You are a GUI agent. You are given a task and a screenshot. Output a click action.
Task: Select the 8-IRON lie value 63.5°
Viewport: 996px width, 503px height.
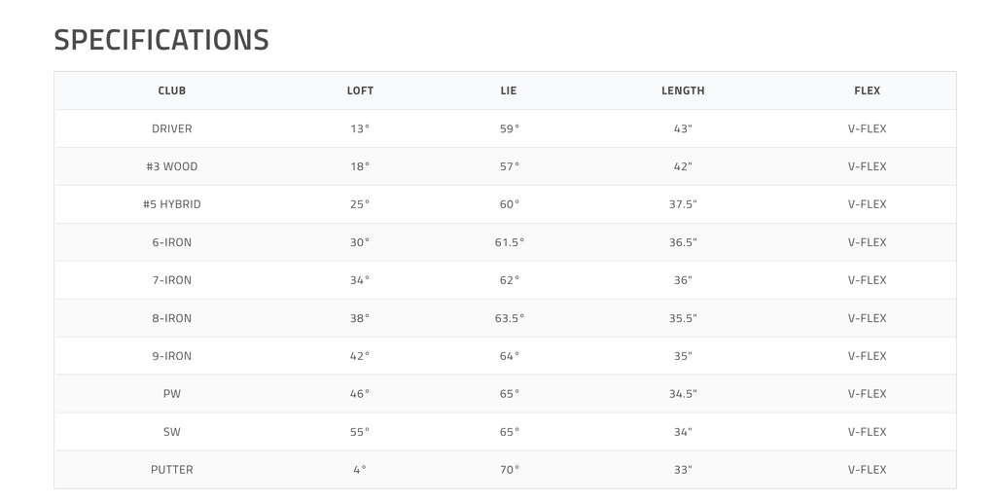[x=510, y=318]
